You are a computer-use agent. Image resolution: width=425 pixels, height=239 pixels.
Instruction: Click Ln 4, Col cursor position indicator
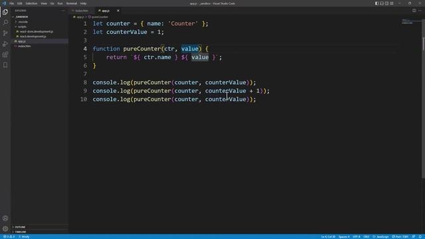(328, 237)
